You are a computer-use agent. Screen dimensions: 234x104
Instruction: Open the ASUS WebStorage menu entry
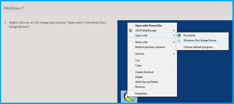tap(152, 31)
